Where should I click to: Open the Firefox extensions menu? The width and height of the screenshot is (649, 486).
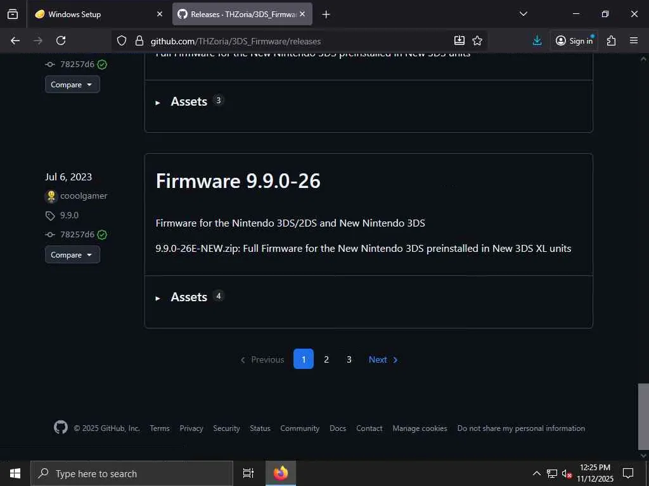point(612,40)
